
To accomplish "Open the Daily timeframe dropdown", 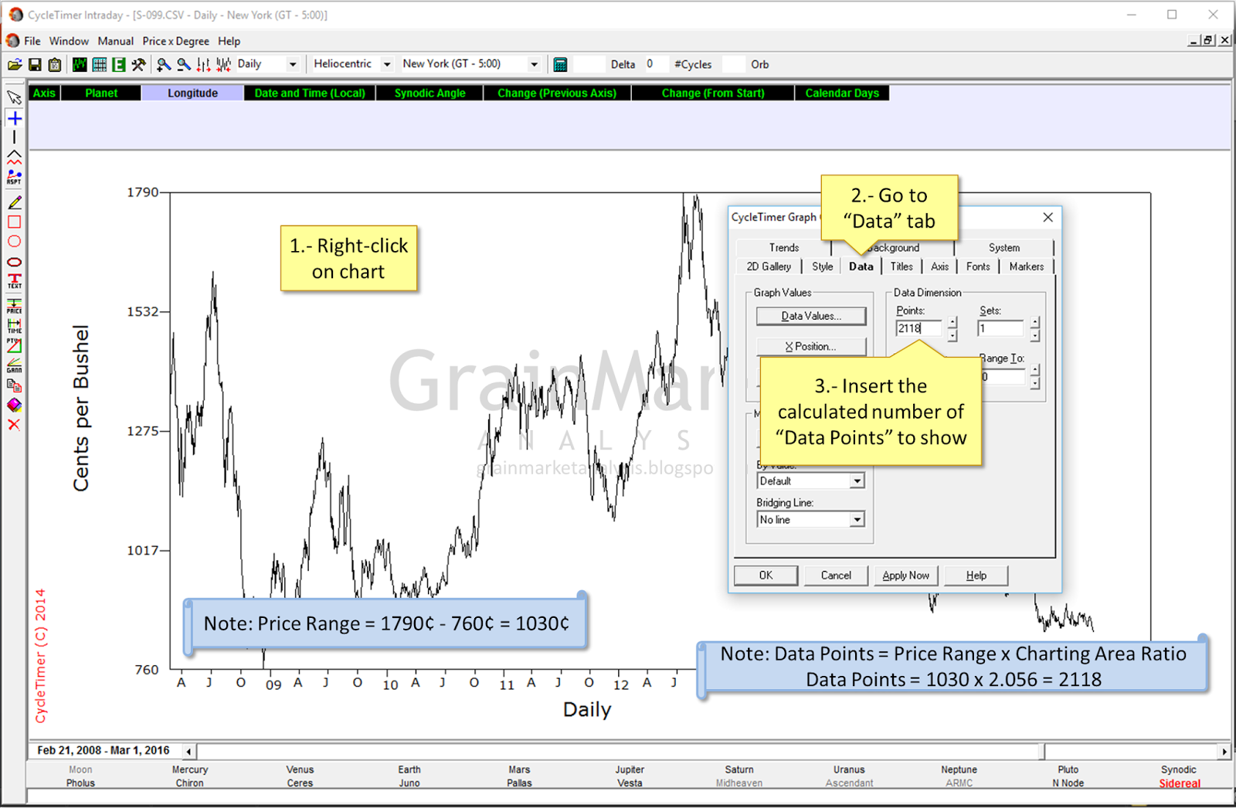I will pos(292,64).
